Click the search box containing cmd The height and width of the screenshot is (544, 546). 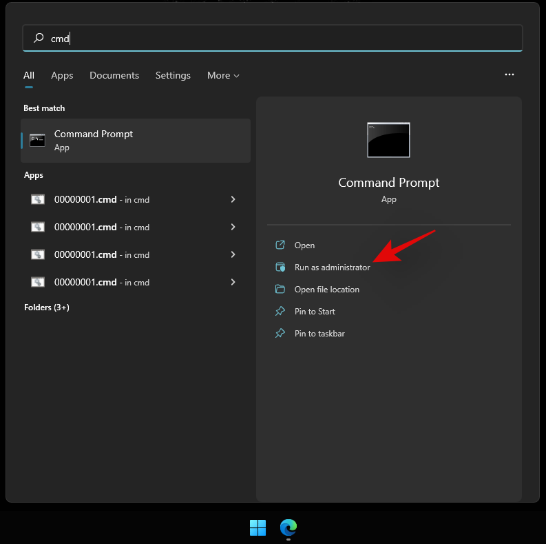(x=275, y=39)
